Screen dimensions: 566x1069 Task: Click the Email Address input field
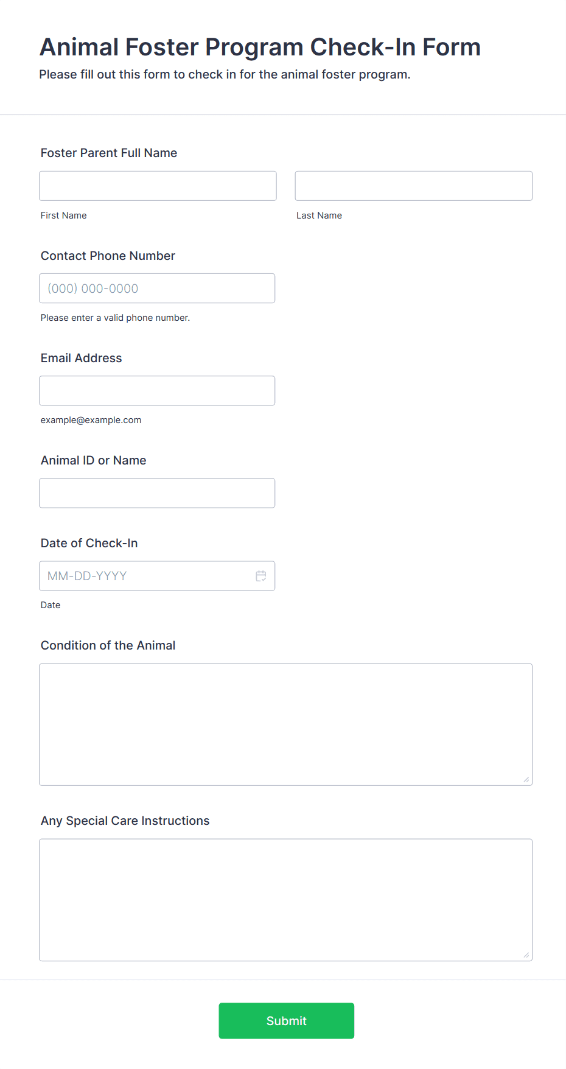click(x=157, y=390)
